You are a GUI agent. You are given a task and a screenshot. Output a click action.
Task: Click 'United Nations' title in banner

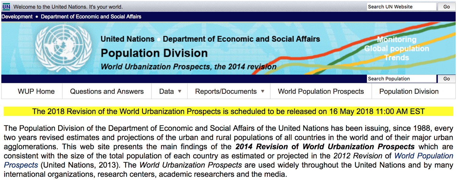127,39
